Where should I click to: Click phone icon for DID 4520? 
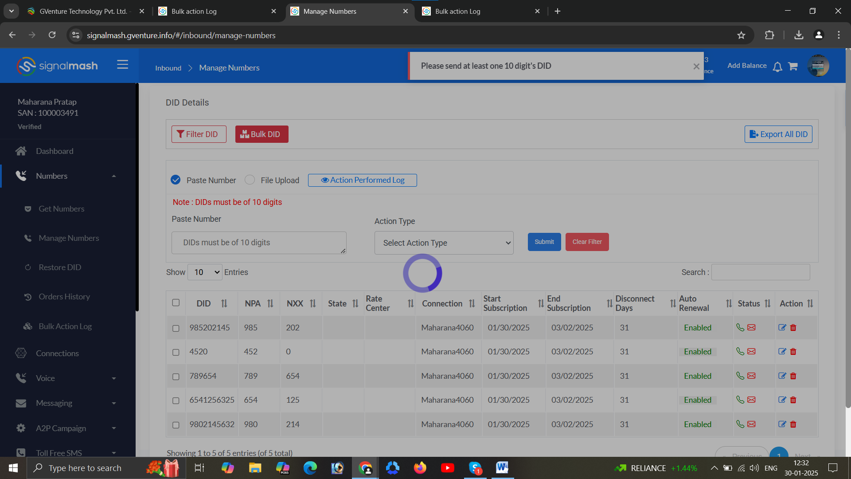(x=740, y=351)
